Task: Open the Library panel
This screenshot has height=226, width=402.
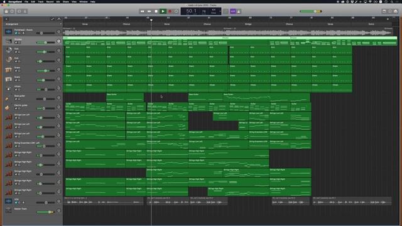Action: pyautogui.click(x=6, y=11)
